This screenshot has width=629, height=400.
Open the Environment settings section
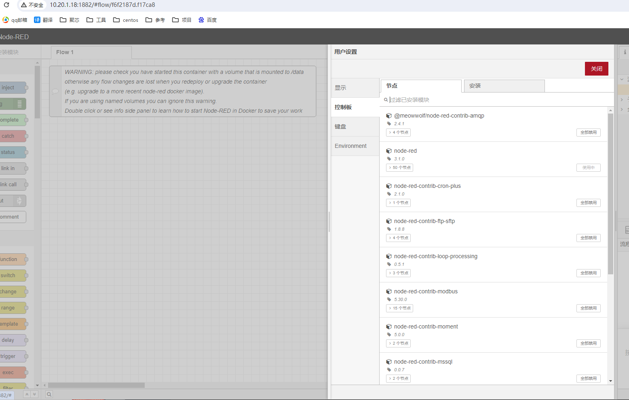pos(355,146)
